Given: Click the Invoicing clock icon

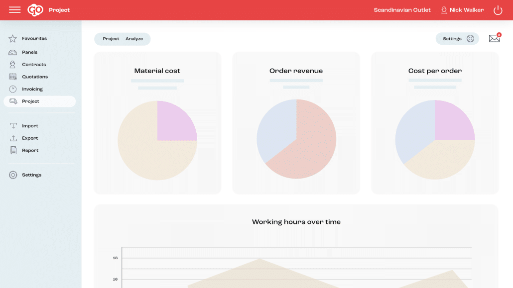Looking at the screenshot, I should click(13, 89).
